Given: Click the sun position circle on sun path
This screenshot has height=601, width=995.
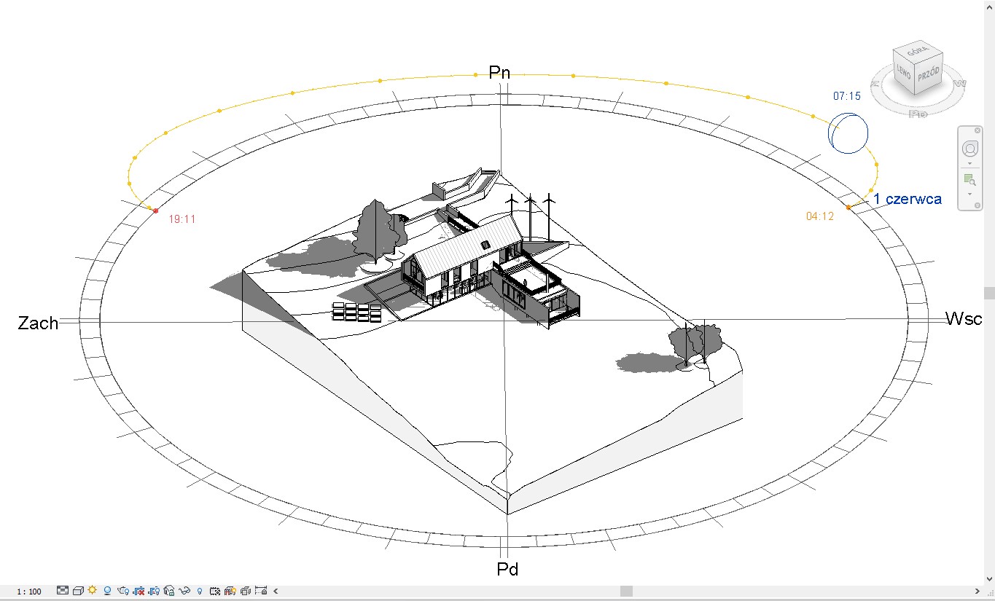Looking at the screenshot, I should click(x=848, y=133).
